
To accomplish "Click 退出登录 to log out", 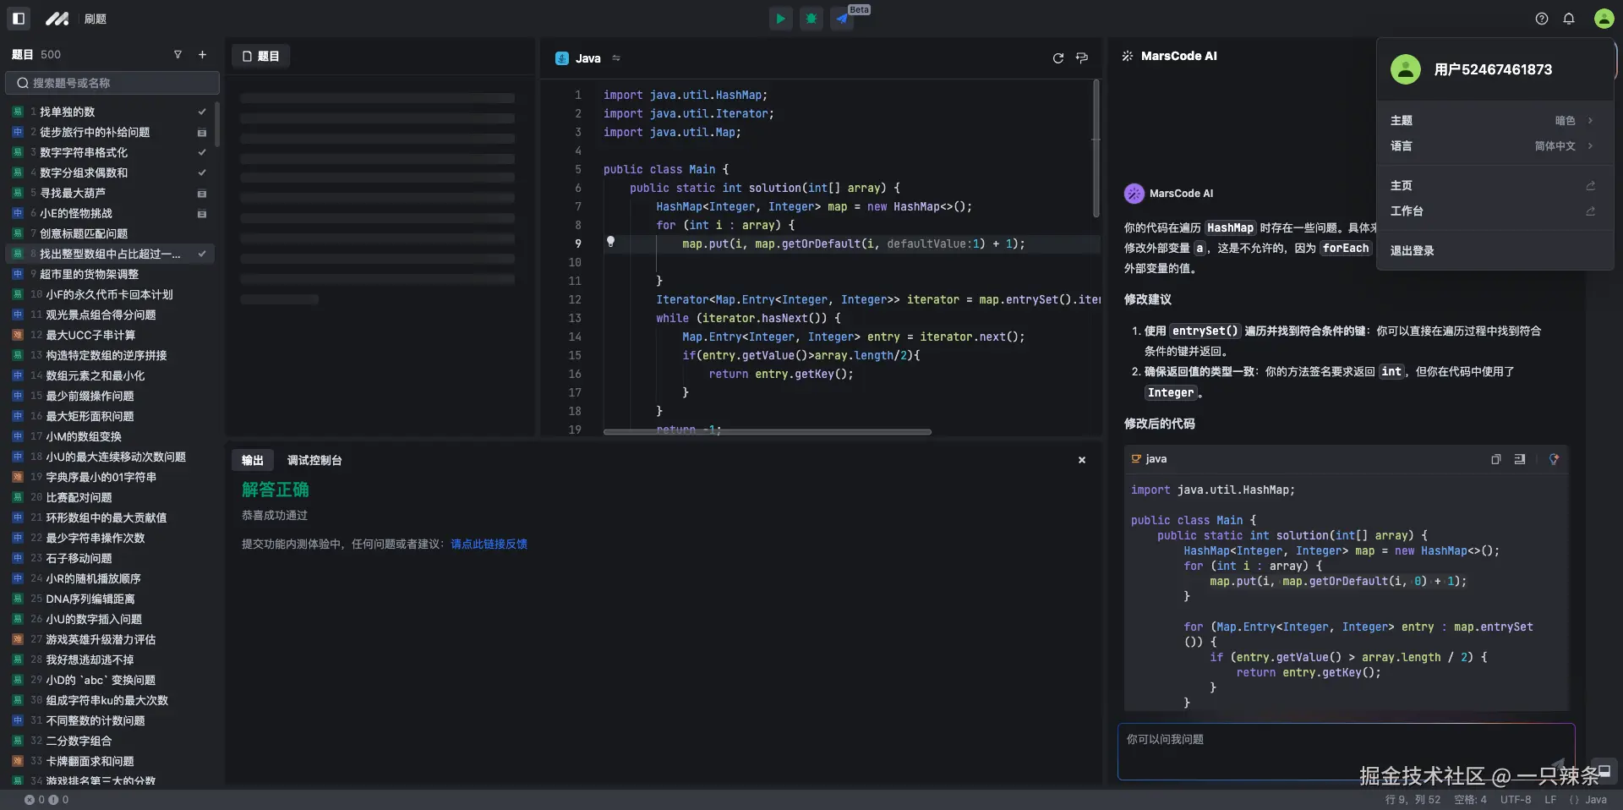I will 1412,251.
